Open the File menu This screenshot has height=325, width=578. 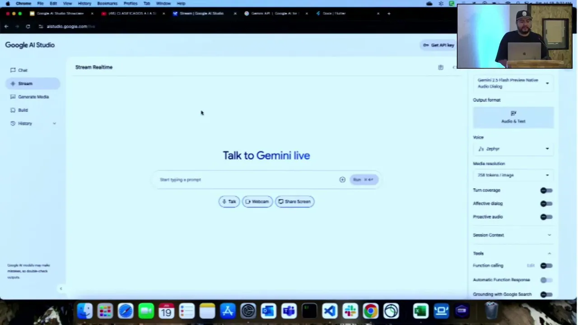click(40, 4)
